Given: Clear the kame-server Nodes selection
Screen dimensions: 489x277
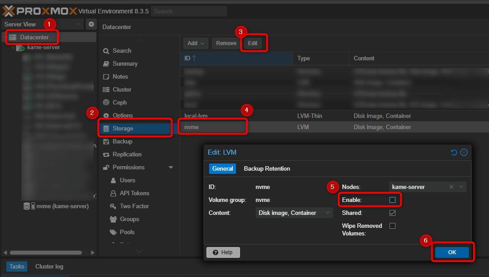Looking at the screenshot, I should [x=451, y=187].
